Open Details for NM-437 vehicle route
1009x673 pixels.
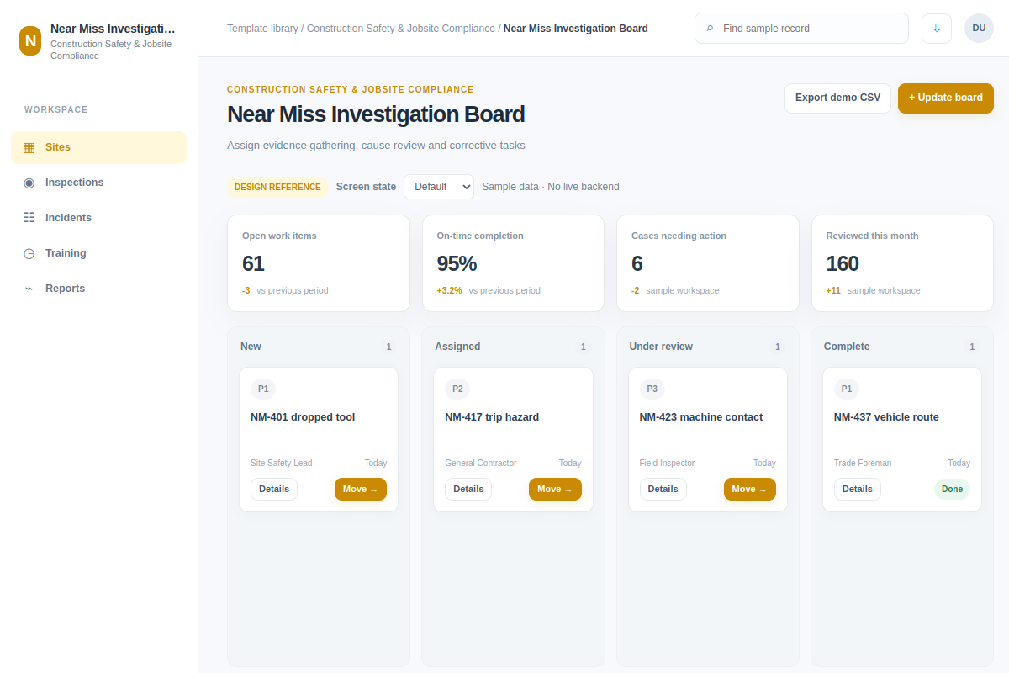[858, 489]
